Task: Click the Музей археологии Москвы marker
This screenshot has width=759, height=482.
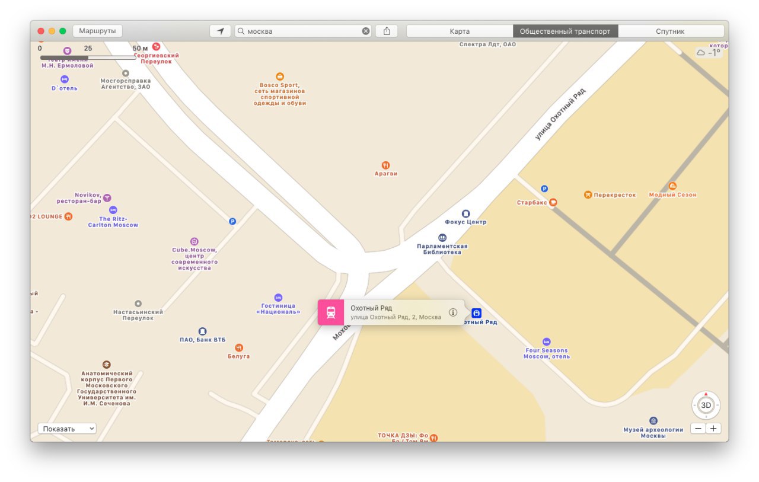Action: (x=653, y=420)
